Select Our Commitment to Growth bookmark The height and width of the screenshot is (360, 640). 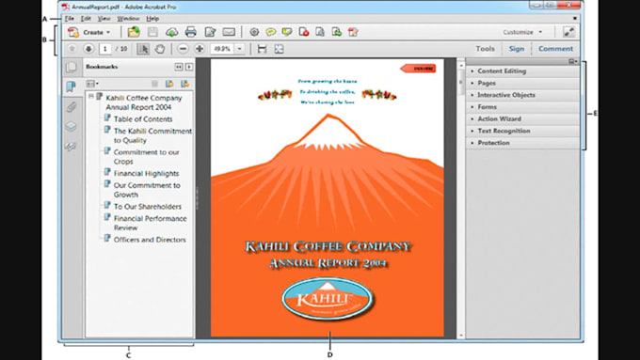click(147, 190)
